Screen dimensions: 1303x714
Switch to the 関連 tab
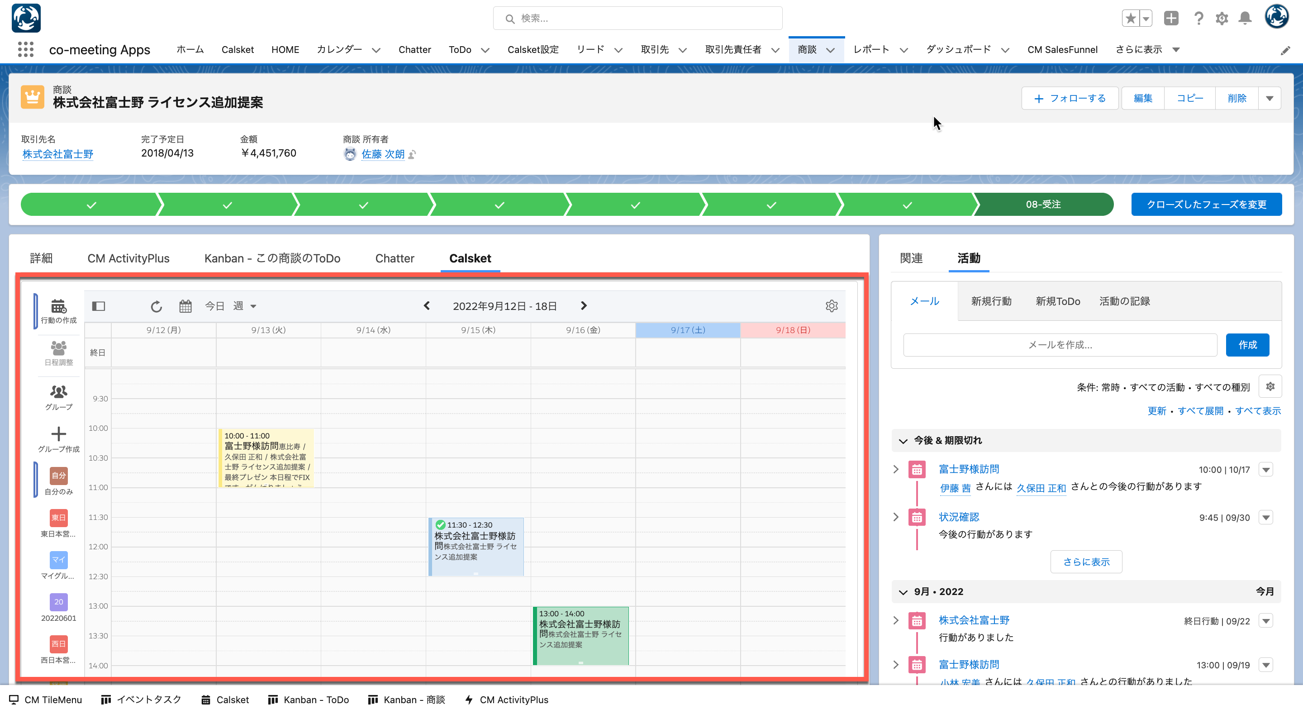point(911,258)
